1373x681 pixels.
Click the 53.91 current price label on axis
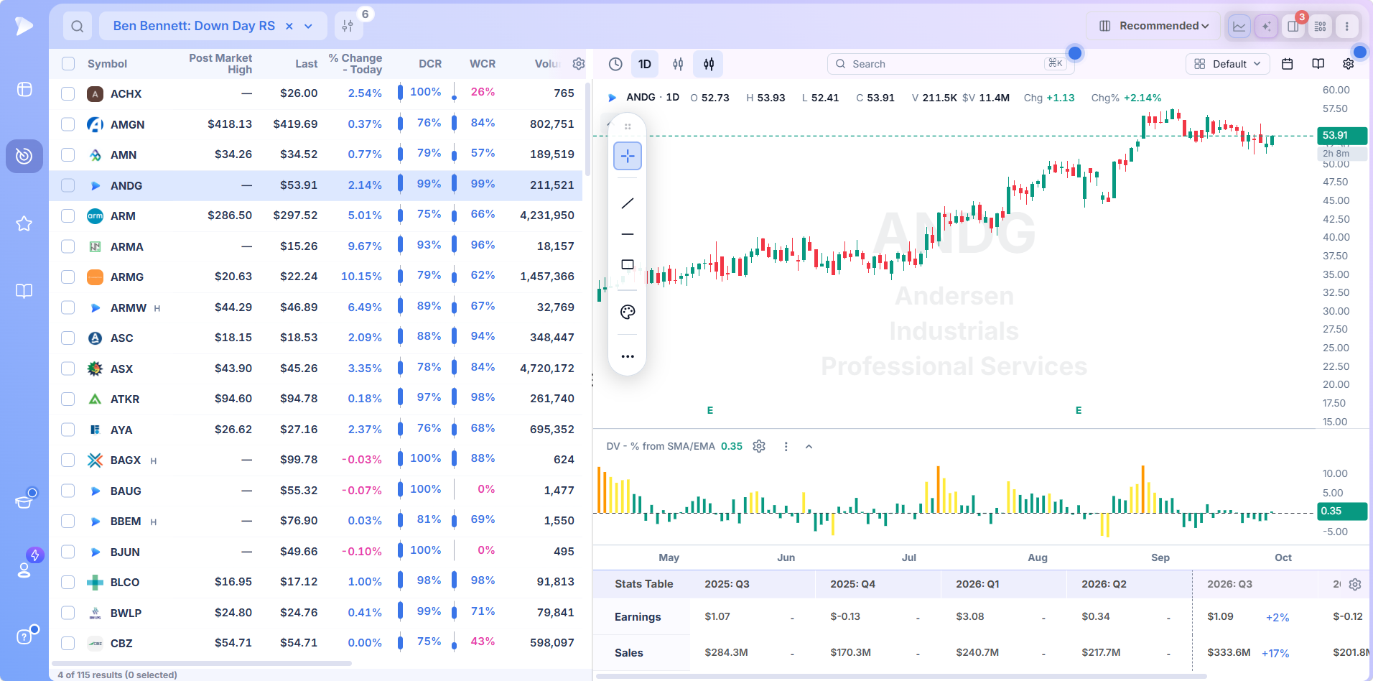pyautogui.click(x=1341, y=135)
